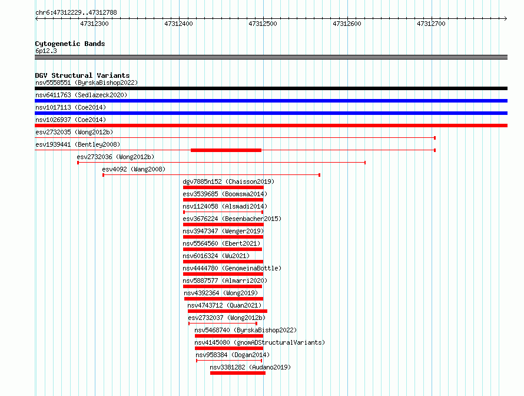Select the nsv1124058 thin line feature
Image resolution: width=524 pixels, height=396 pixels.
pos(223,212)
